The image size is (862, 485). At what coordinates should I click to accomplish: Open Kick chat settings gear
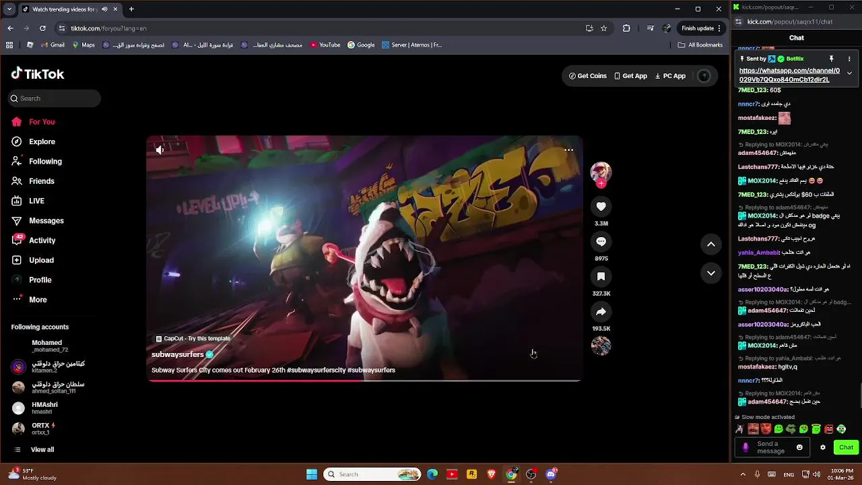(822, 447)
